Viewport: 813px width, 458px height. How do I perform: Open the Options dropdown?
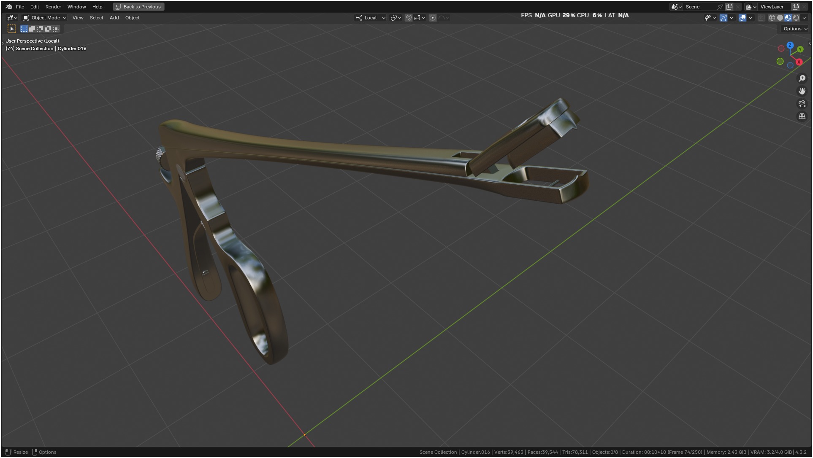click(x=795, y=29)
